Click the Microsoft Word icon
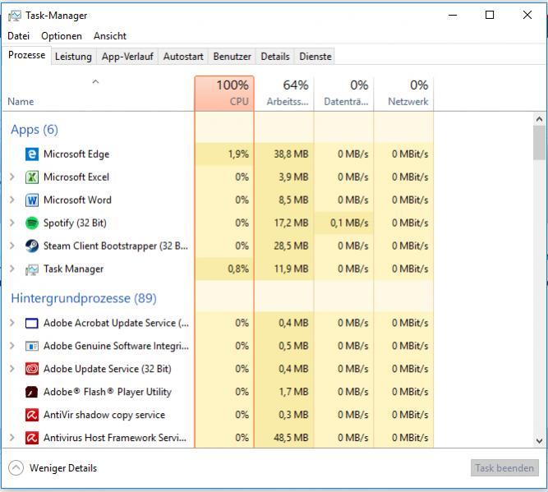Image resolution: width=548 pixels, height=492 pixels. [32, 200]
